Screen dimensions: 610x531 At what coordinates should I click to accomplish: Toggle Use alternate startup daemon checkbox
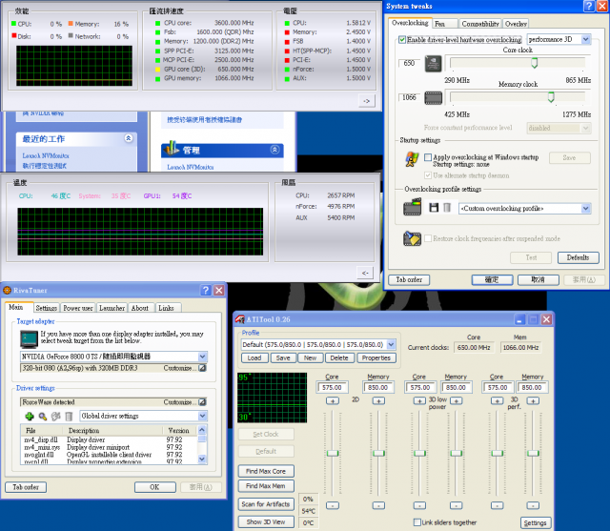(428, 175)
